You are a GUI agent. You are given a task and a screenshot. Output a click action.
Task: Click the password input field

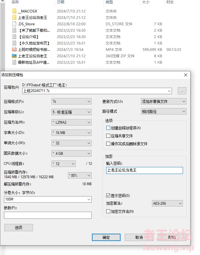(144, 170)
